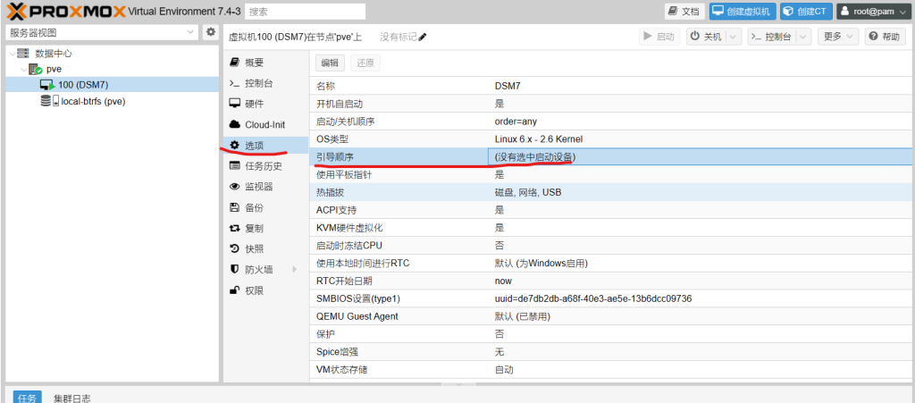
Task: Open the 权限 permissions section
Action: coord(254,290)
